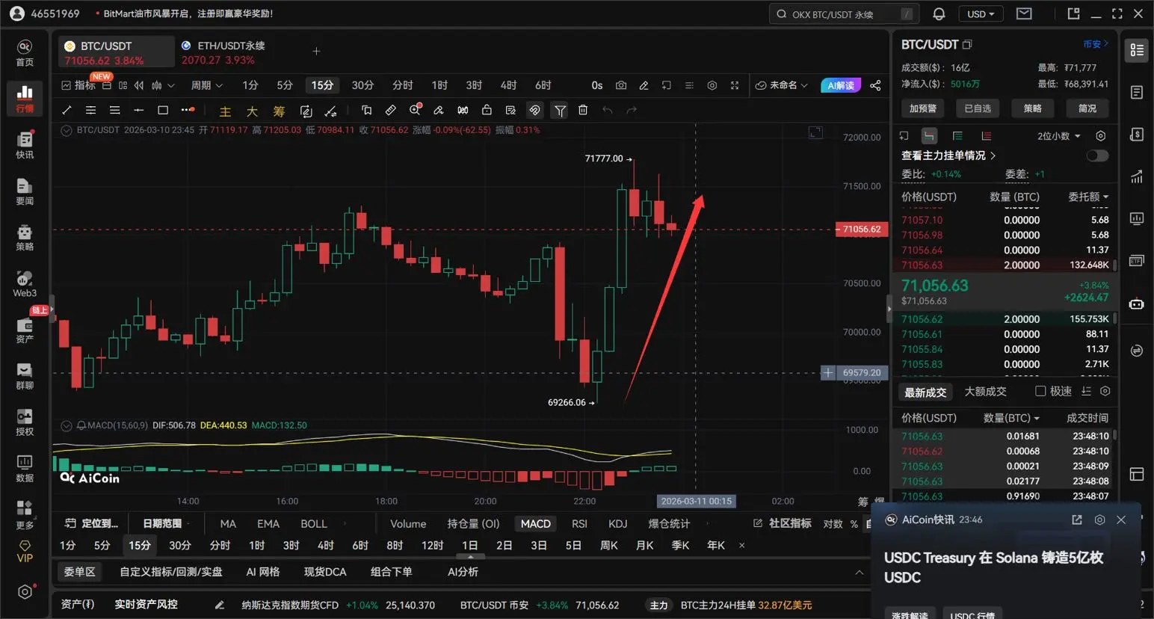The width and height of the screenshot is (1154, 619).
Task: Activate the magnifier zoom tool
Action: coord(415,110)
